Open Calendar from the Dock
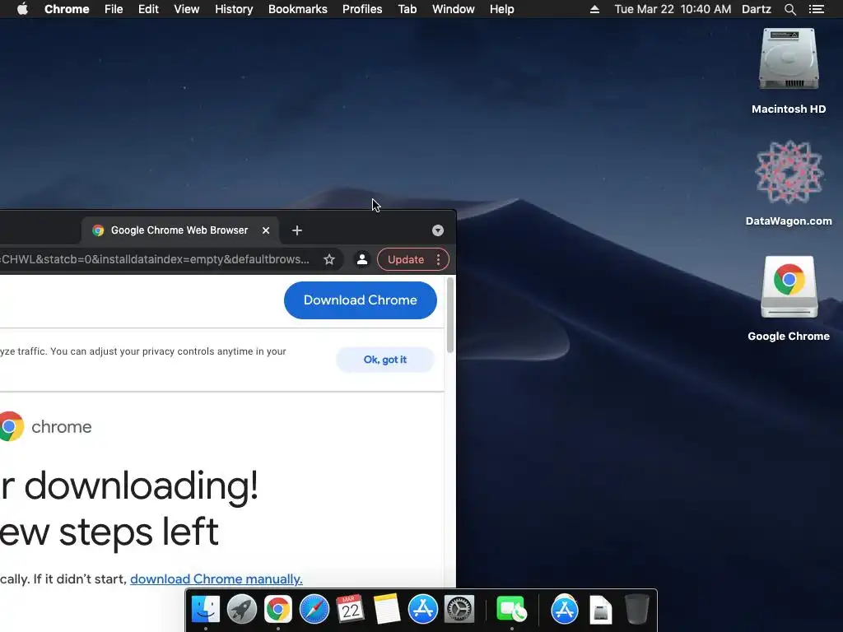The width and height of the screenshot is (843, 632). coord(350,610)
